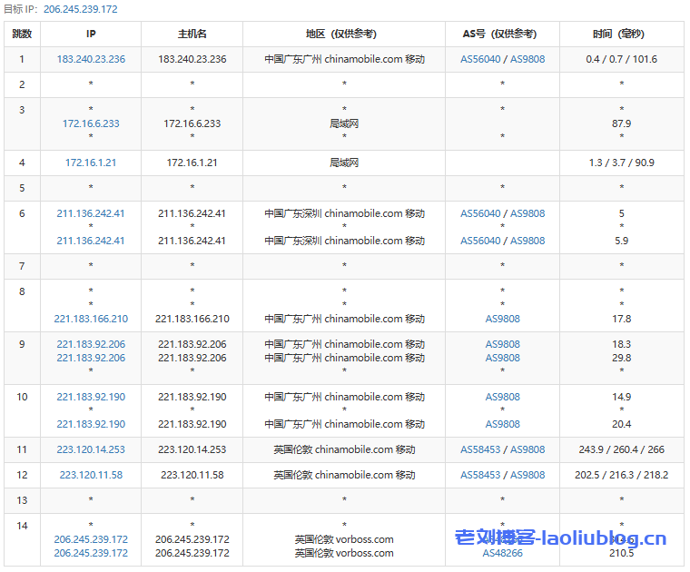This screenshot has width=690, height=572.
Task: Click AS58453 link in hop 12 row
Action: point(480,475)
